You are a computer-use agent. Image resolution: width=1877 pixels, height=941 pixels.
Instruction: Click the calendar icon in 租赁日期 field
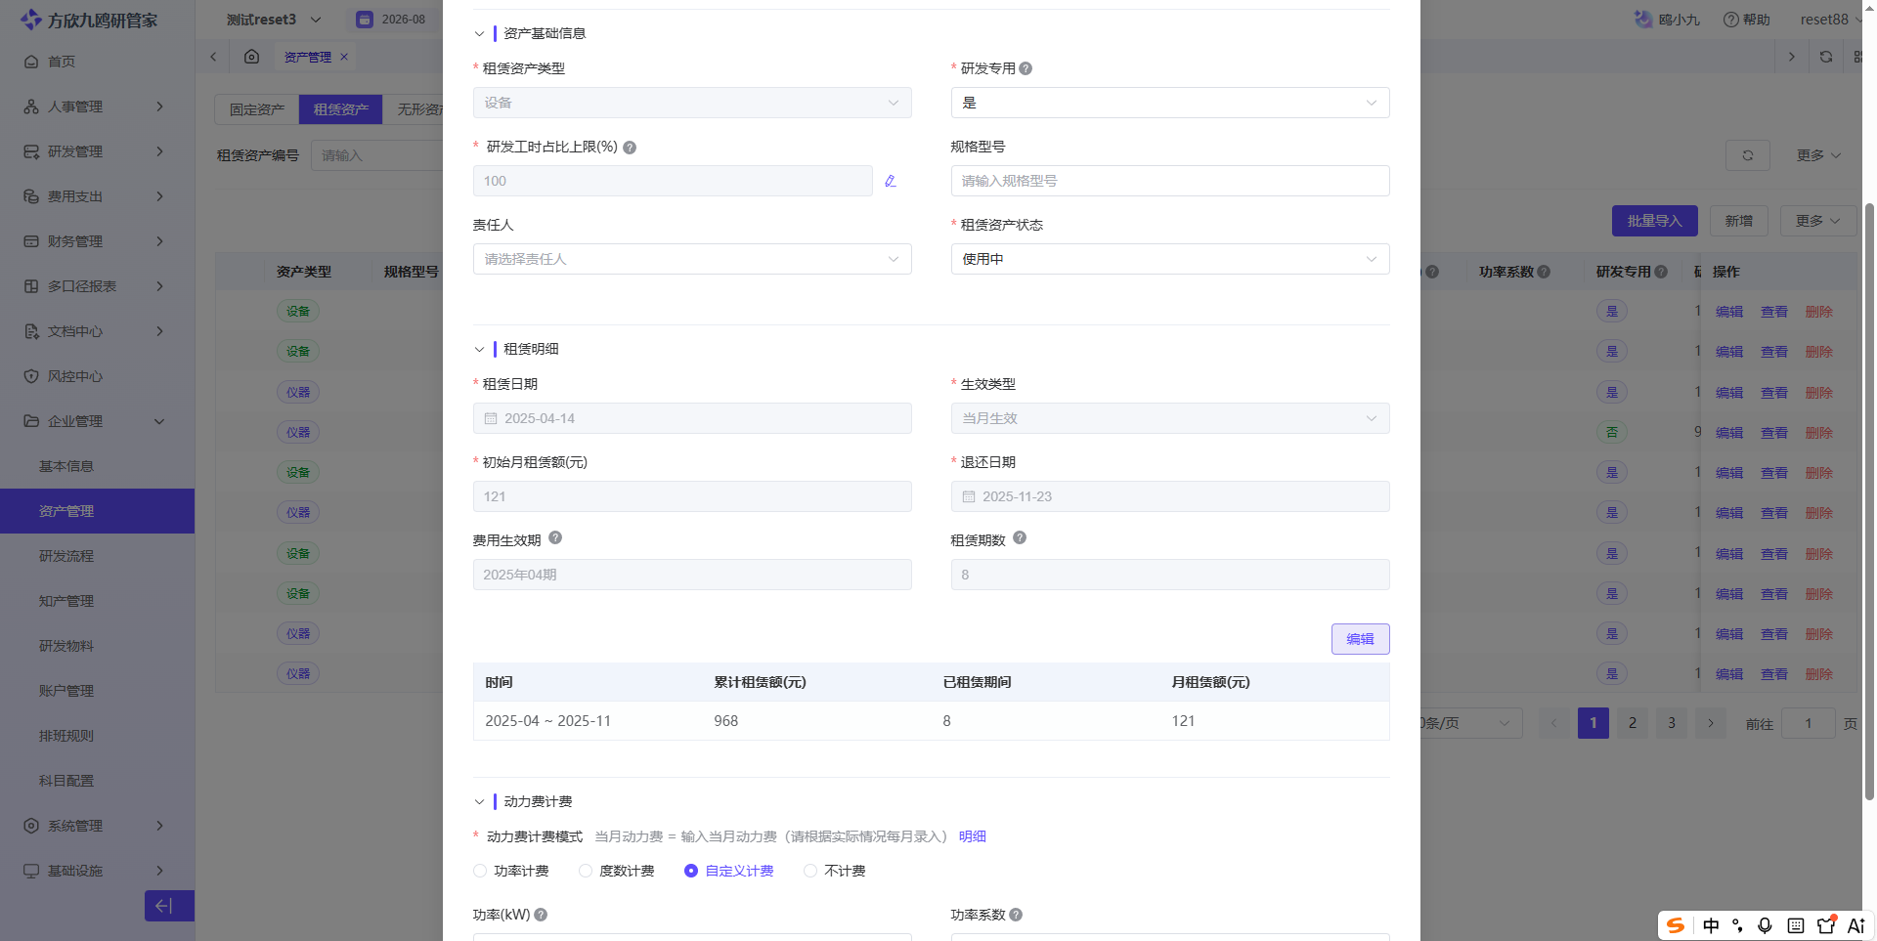[x=491, y=418]
